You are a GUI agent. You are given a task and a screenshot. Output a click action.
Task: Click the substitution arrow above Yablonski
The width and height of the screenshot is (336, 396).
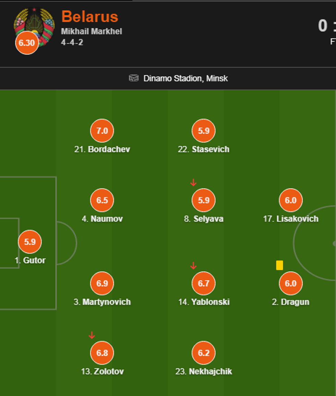(x=193, y=265)
